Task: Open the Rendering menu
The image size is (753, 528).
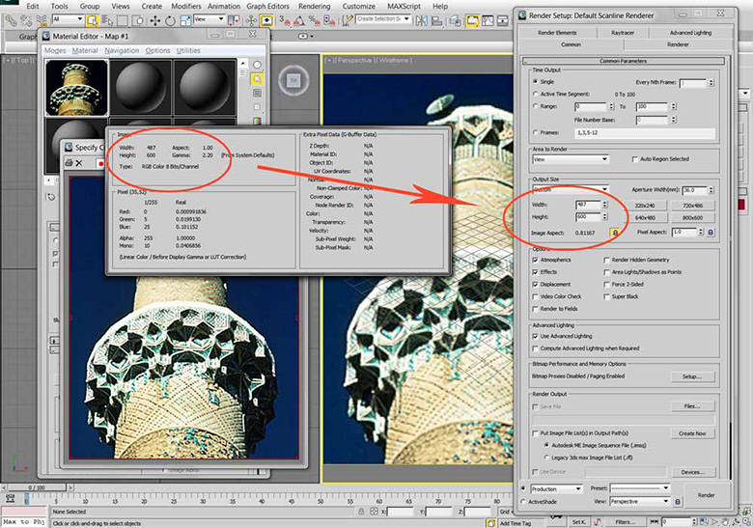Action: [x=316, y=6]
